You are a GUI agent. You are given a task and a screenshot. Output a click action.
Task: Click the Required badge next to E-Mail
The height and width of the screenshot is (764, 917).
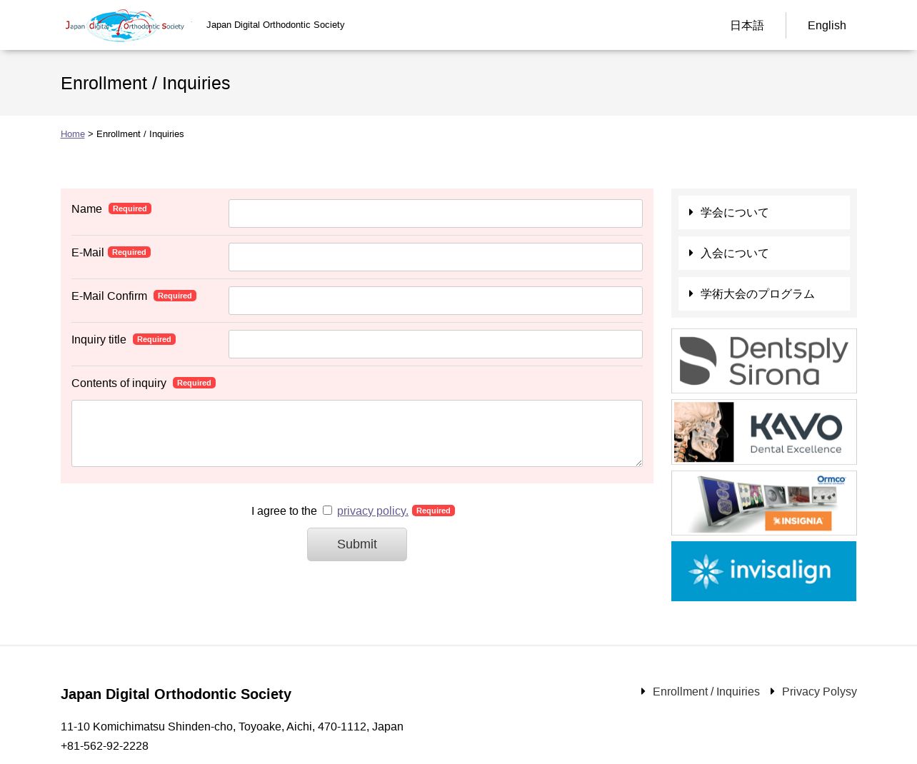[129, 252]
